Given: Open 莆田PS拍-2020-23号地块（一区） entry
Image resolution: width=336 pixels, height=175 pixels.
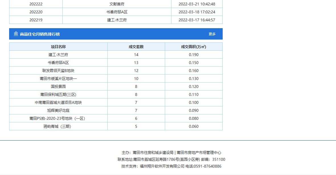Looking at the screenshot, I should [58, 118].
